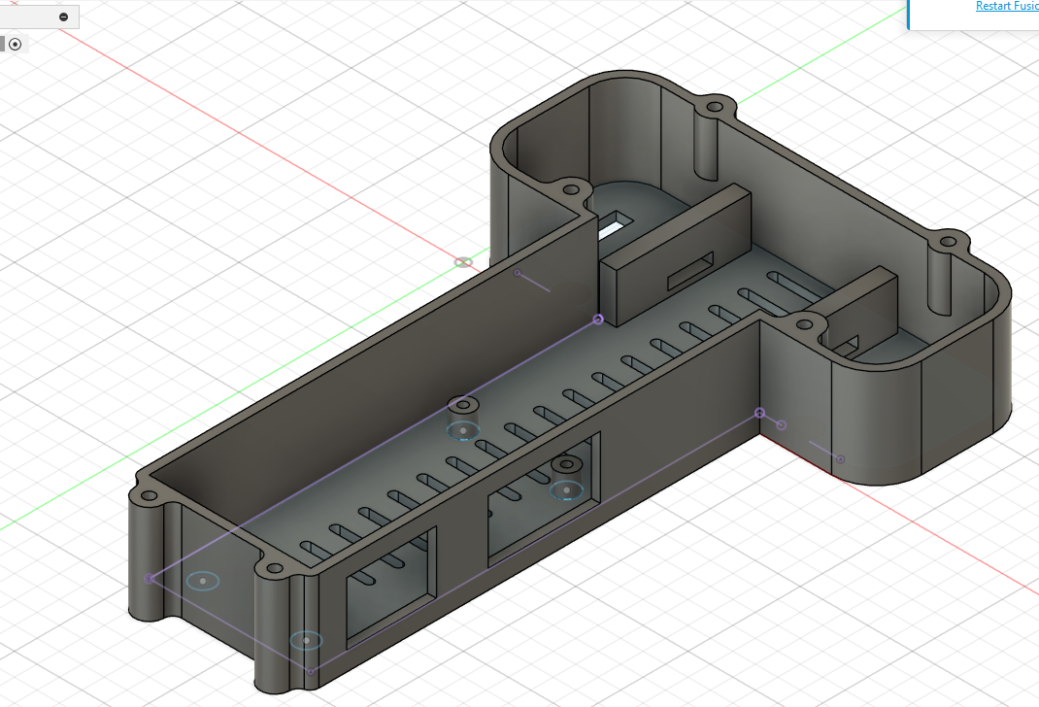Image resolution: width=1039 pixels, height=707 pixels.
Task: Click the Restart Fusion link
Action: (x=1006, y=6)
